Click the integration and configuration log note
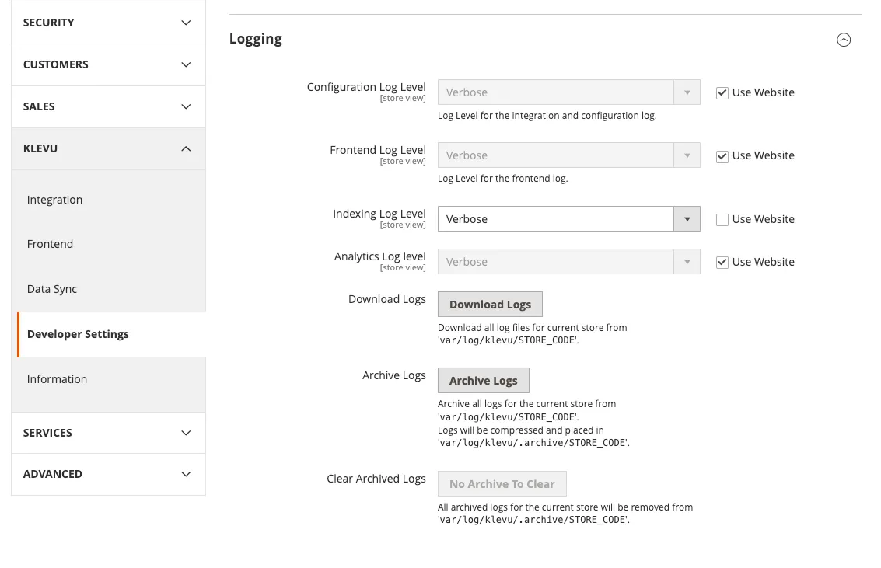Screen dimensions: 881x568 click(x=547, y=116)
